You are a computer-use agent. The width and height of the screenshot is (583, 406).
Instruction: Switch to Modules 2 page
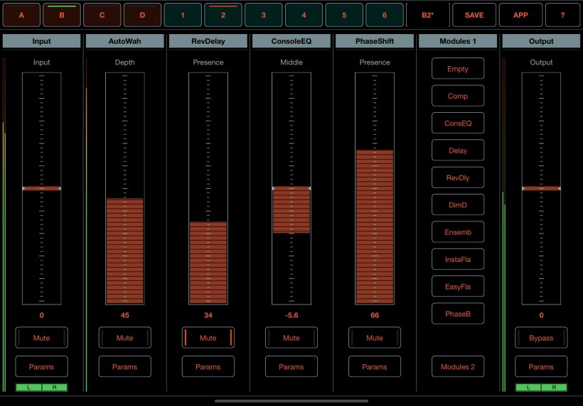pos(458,367)
